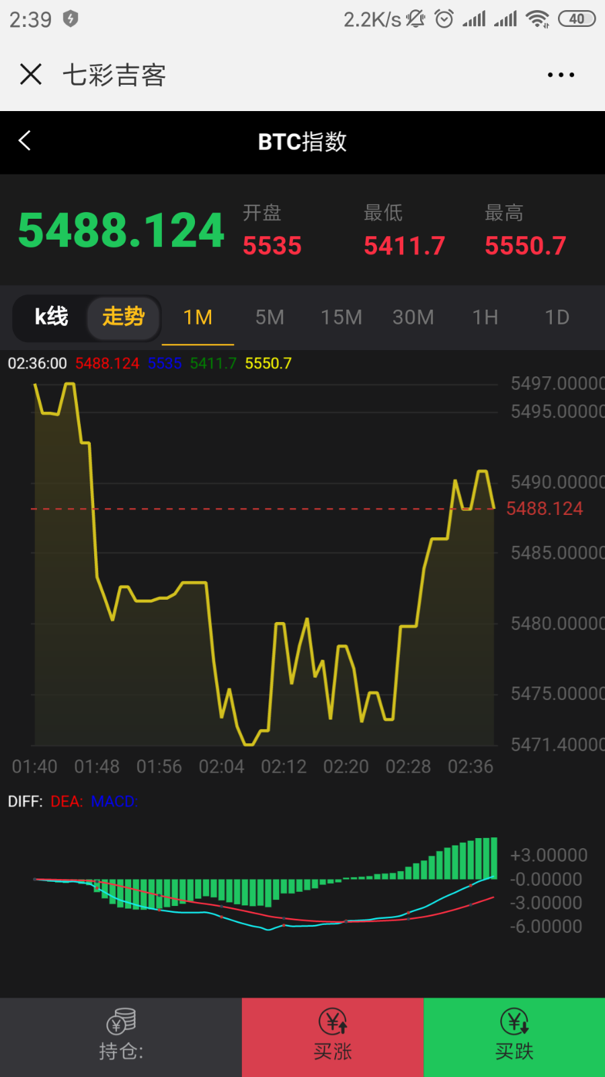Tap the battery indicator showing 40

[x=577, y=19]
